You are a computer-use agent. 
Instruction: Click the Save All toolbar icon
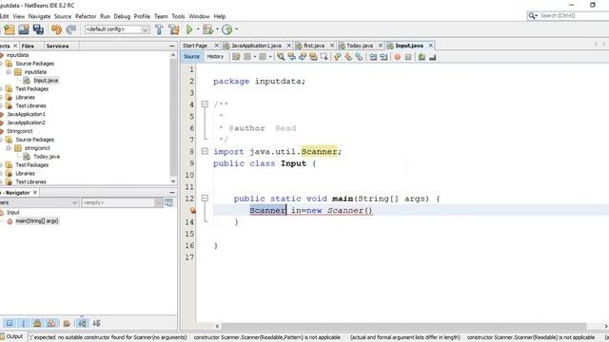[38, 29]
